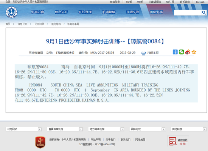Click the ICP备案编号 text

[x=97, y=144]
